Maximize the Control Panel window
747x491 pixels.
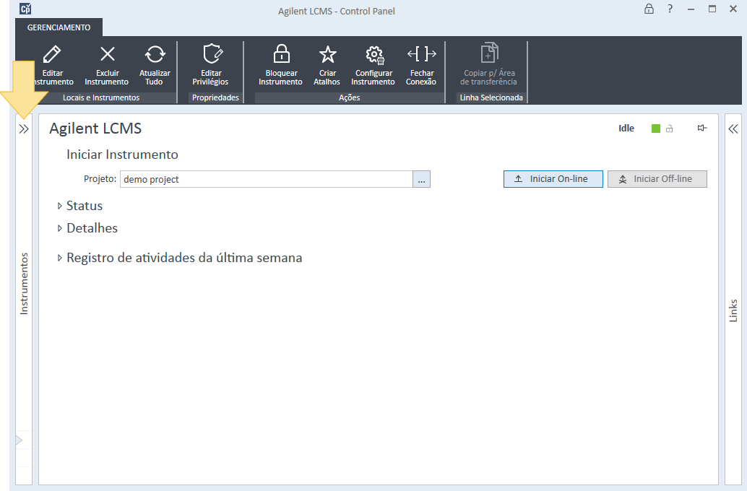(712, 9)
